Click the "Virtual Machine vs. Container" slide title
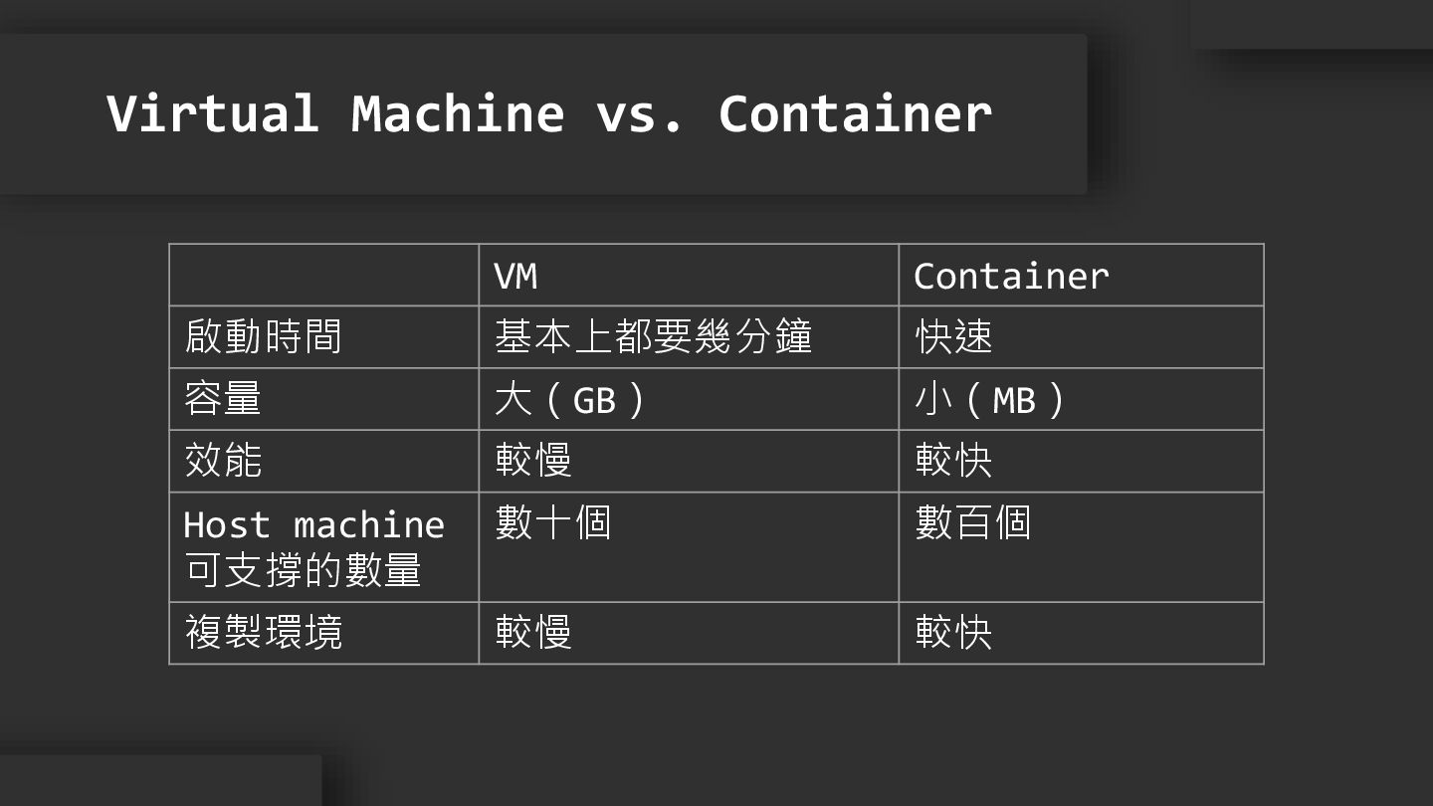This screenshot has width=1433, height=806. click(549, 113)
